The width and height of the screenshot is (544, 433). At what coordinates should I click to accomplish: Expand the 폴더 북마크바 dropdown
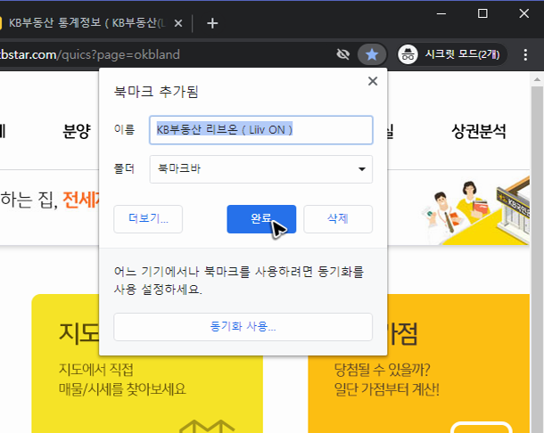tap(261, 169)
